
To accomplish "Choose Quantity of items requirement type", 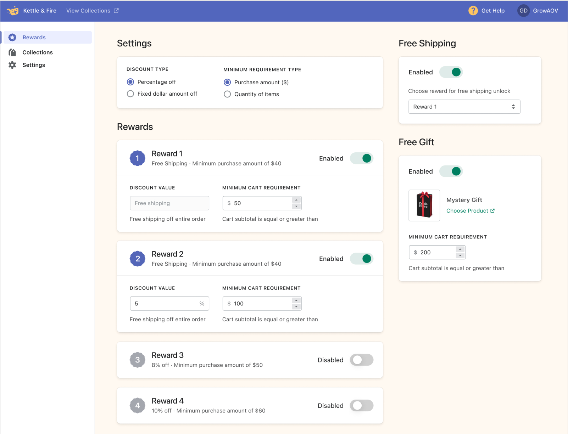I will (x=227, y=94).
